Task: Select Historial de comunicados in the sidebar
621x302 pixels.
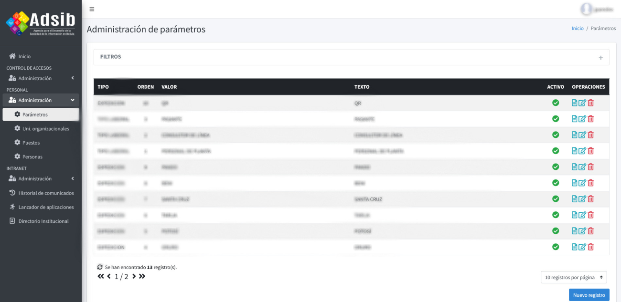Action: [x=46, y=193]
